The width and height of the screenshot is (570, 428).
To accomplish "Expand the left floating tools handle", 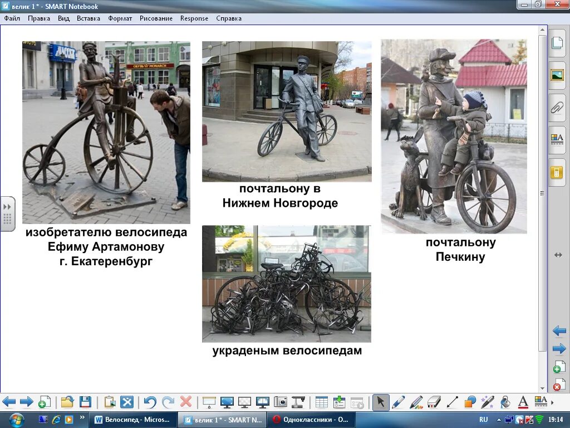I will point(7,214).
